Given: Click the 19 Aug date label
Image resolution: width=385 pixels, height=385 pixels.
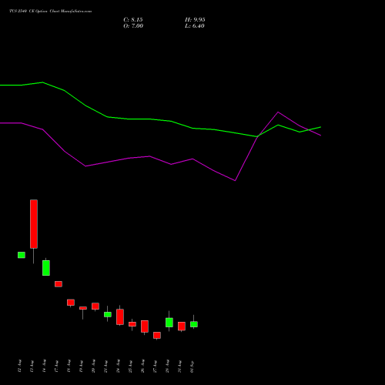Looking at the screenshot, I should pos(82,366).
